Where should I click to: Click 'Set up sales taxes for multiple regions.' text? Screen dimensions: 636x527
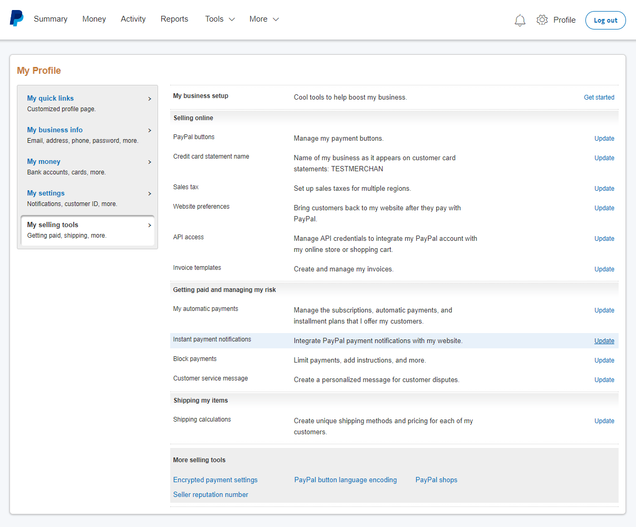click(x=353, y=189)
